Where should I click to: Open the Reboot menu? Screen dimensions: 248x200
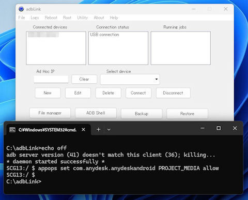51,18
